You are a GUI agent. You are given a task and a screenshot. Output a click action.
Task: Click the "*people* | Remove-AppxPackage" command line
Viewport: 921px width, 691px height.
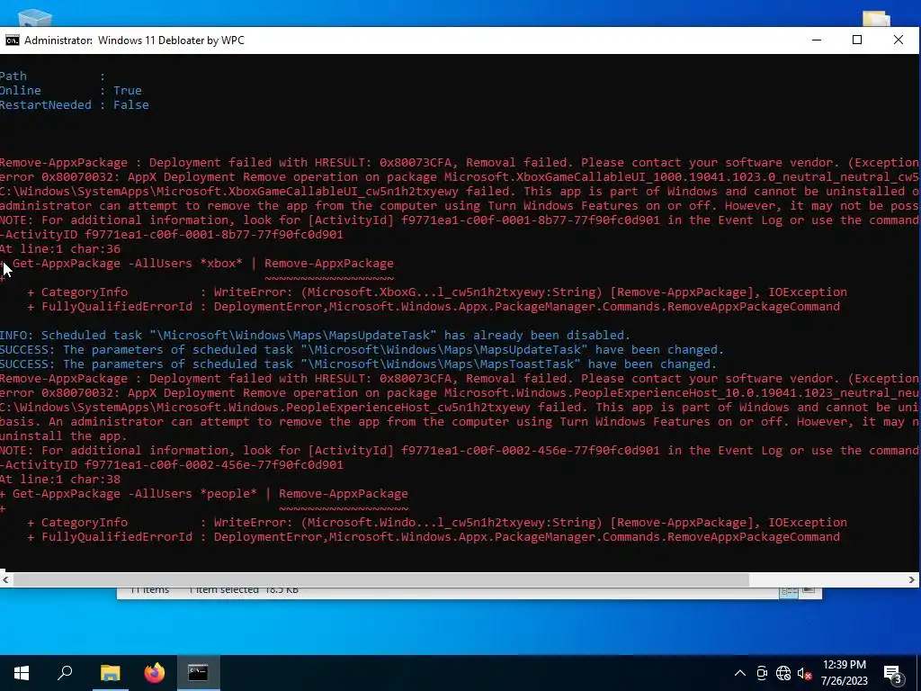click(204, 494)
